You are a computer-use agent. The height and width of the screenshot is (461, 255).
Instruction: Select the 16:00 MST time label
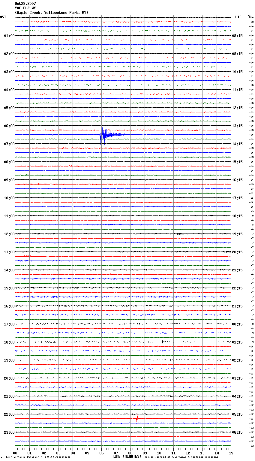coord(9,306)
